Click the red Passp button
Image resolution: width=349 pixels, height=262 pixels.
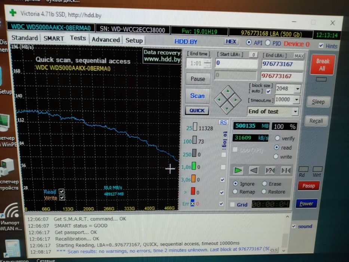309,186
